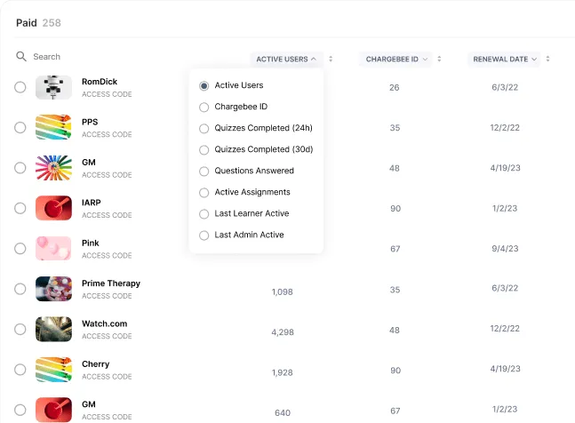Image resolution: width=575 pixels, height=423 pixels.
Task: Click the search magnifier icon
Action: [21, 57]
